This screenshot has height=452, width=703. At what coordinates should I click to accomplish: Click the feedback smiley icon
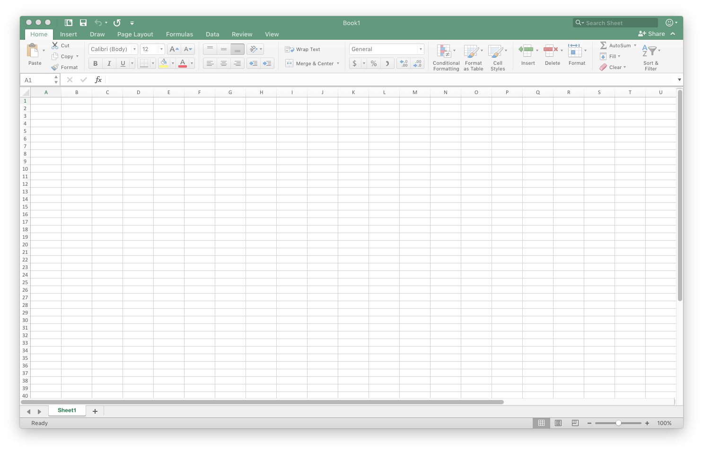pyautogui.click(x=669, y=23)
